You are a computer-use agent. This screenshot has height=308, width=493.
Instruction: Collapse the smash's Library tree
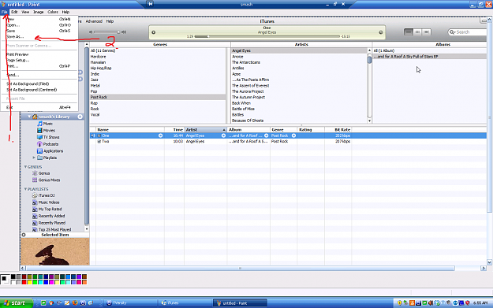click(29, 117)
